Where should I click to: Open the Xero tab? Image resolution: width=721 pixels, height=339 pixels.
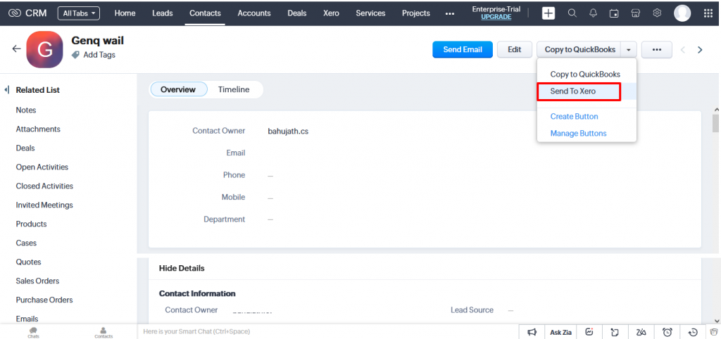click(x=331, y=13)
